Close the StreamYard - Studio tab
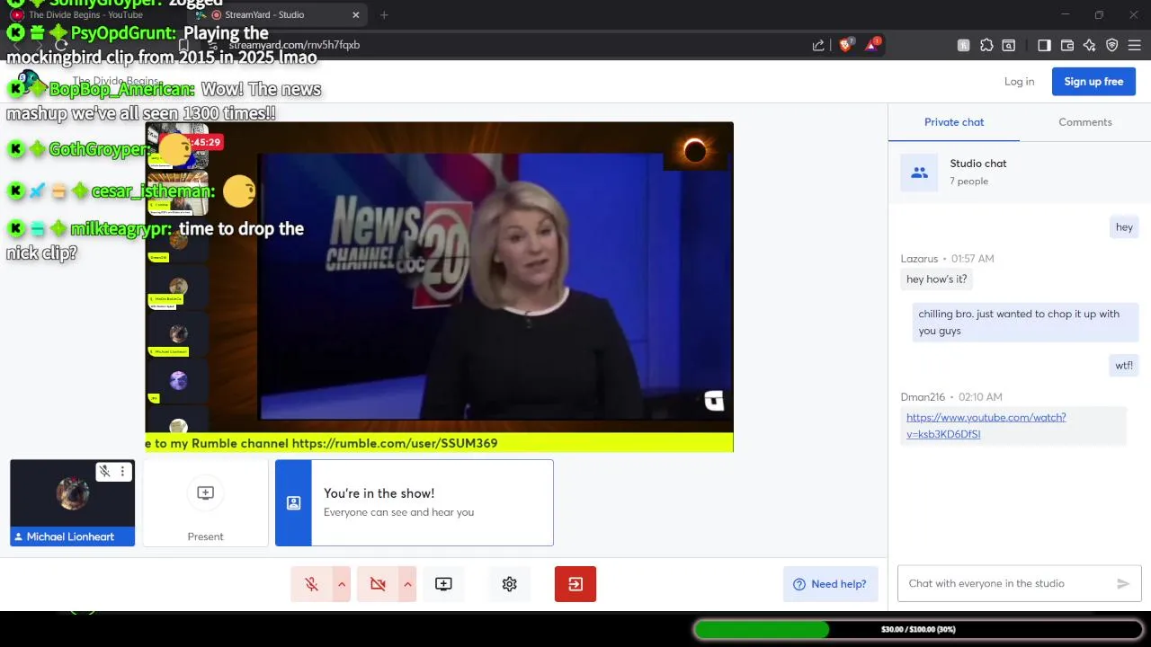 [355, 14]
